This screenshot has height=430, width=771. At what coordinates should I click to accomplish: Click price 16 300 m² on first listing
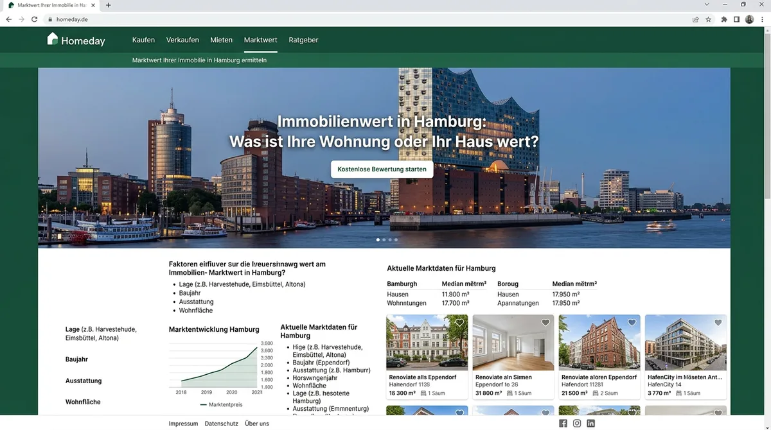(x=402, y=393)
